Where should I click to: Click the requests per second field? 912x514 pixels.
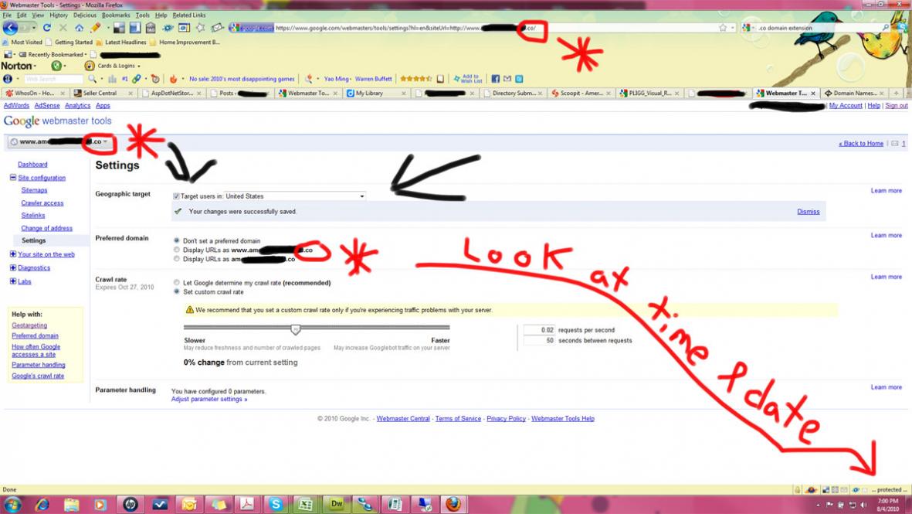538,330
